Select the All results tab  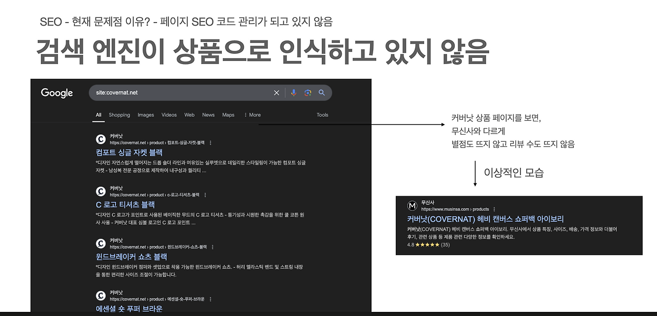pyautogui.click(x=99, y=115)
